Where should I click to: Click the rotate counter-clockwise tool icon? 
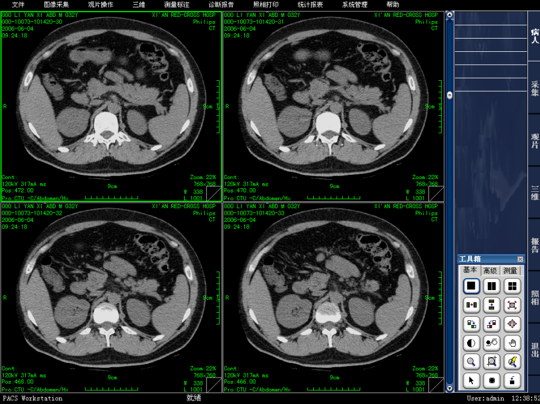pos(492,324)
